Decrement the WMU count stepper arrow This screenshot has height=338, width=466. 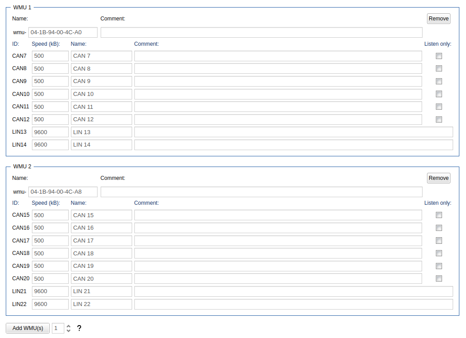tap(68, 331)
